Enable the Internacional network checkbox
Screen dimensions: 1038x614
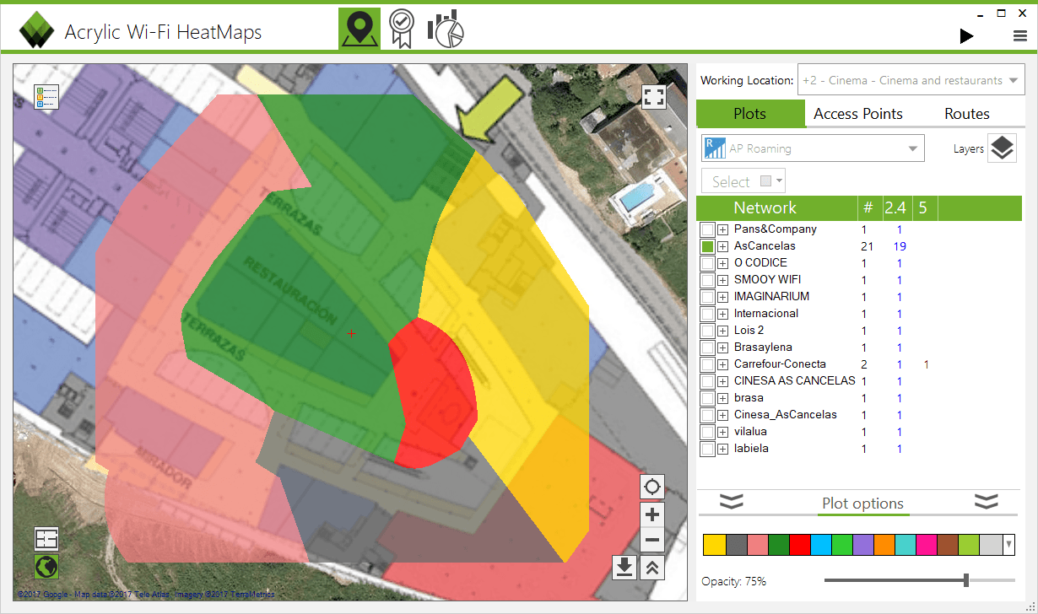click(x=708, y=314)
